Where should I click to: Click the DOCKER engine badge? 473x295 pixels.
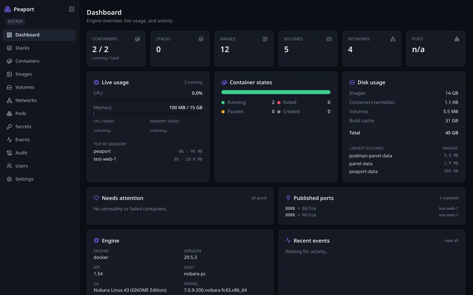[x=15, y=22]
